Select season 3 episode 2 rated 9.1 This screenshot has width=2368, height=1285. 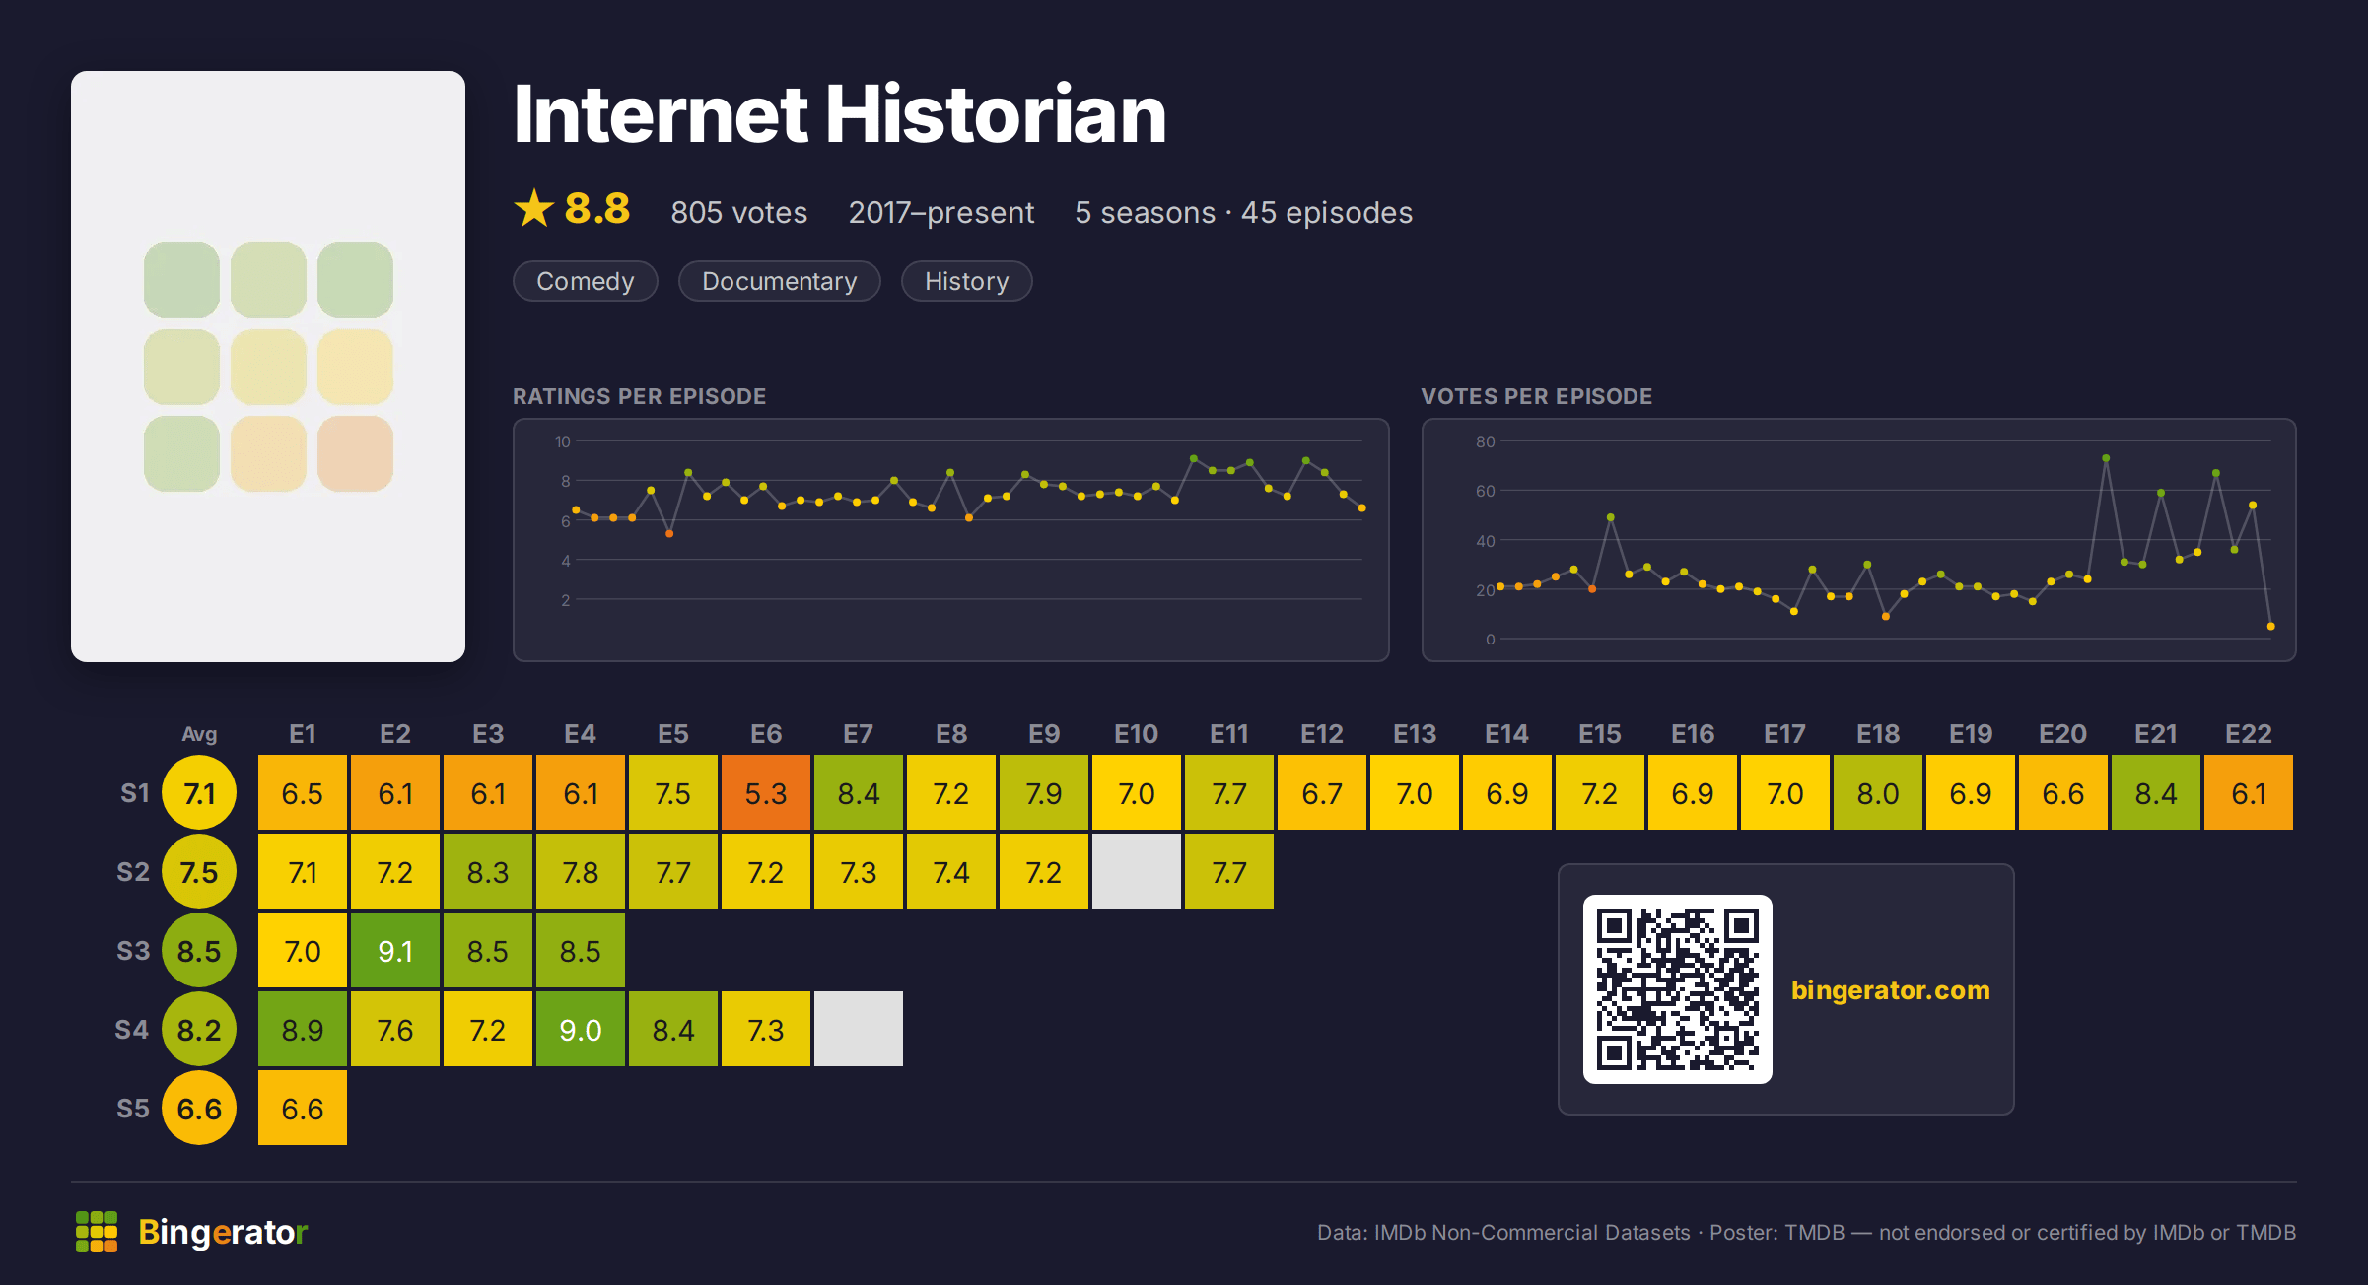[x=395, y=950]
